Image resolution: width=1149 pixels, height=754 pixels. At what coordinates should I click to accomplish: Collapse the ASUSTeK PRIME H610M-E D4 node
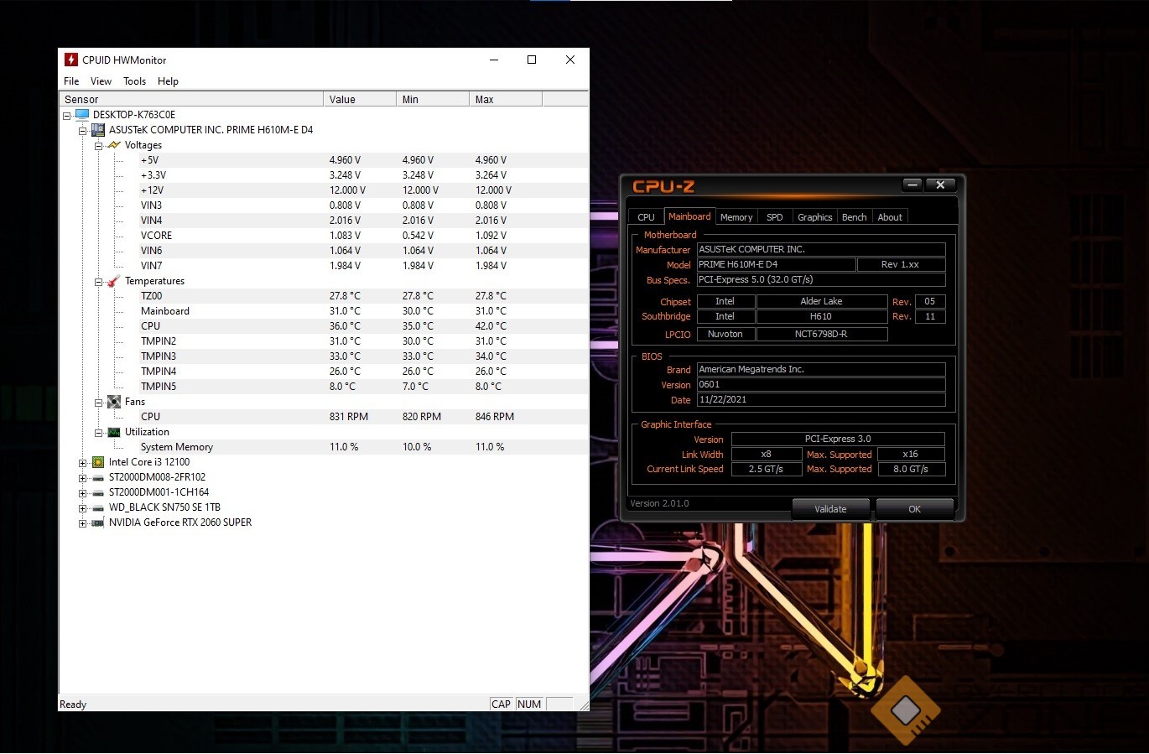(x=82, y=131)
